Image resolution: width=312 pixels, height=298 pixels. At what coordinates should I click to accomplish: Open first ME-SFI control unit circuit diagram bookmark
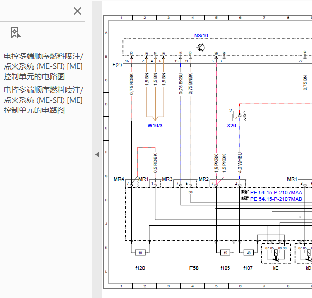click(x=43, y=66)
